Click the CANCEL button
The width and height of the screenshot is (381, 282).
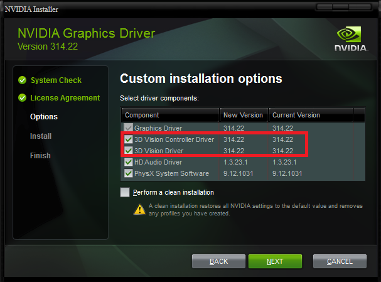(340, 261)
